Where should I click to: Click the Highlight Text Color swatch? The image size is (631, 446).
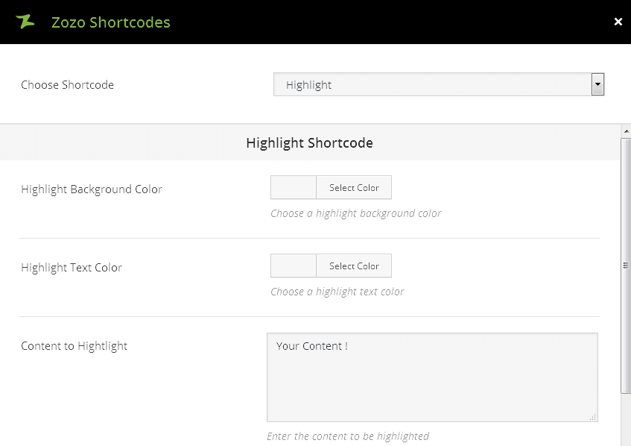coord(294,266)
